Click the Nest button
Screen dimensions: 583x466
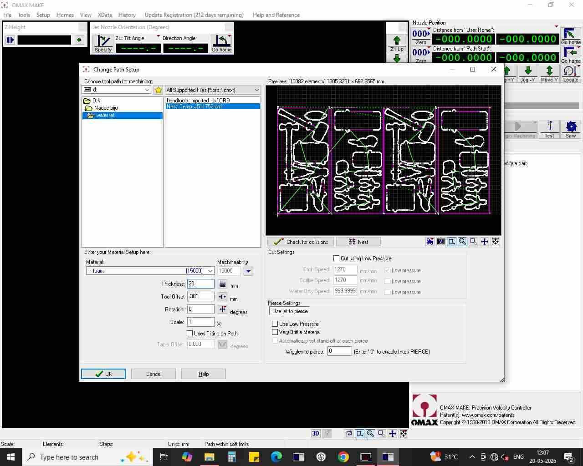tap(358, 242)
